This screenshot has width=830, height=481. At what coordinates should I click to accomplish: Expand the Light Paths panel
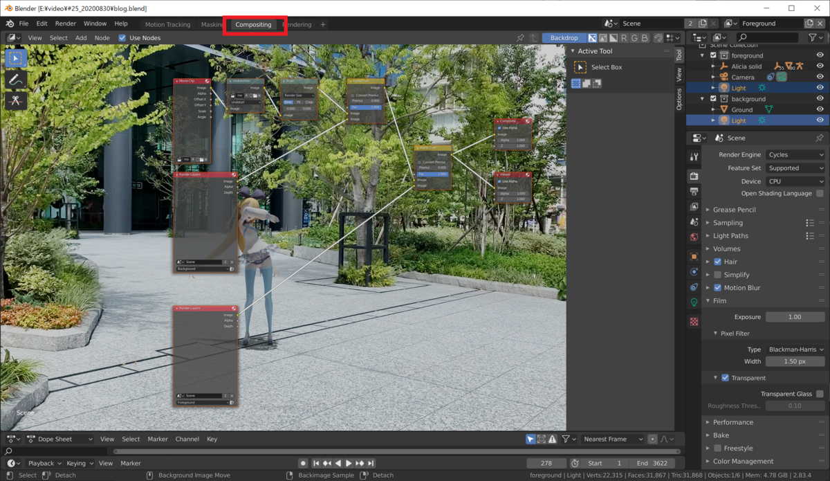pyautogui.click(x=730, y=236)
